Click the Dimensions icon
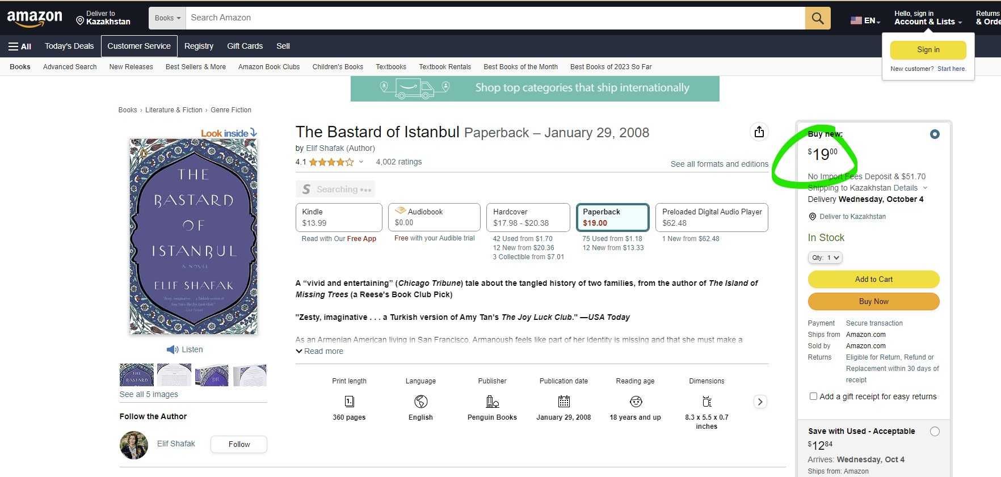Image resolution: width=1001 pixels, height=477 pixels. (706, 402)
